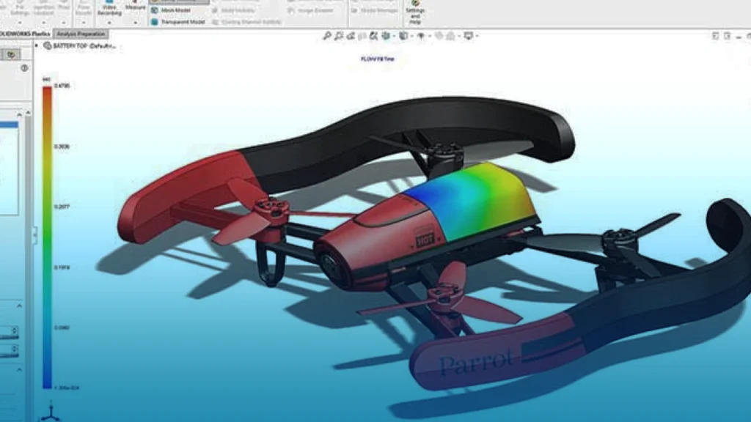The width and height of the screenshot is (751, 422).
Task: Select Zoom to Fit in the view toolbar
Action: (327, 34)
